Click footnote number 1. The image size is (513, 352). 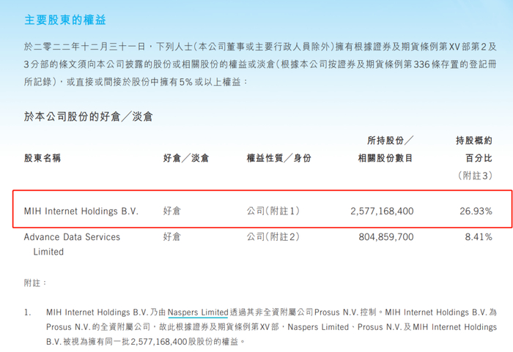coord(28,312)
